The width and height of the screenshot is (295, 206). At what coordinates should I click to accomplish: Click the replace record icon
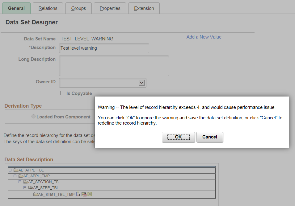tap(84, 194)
